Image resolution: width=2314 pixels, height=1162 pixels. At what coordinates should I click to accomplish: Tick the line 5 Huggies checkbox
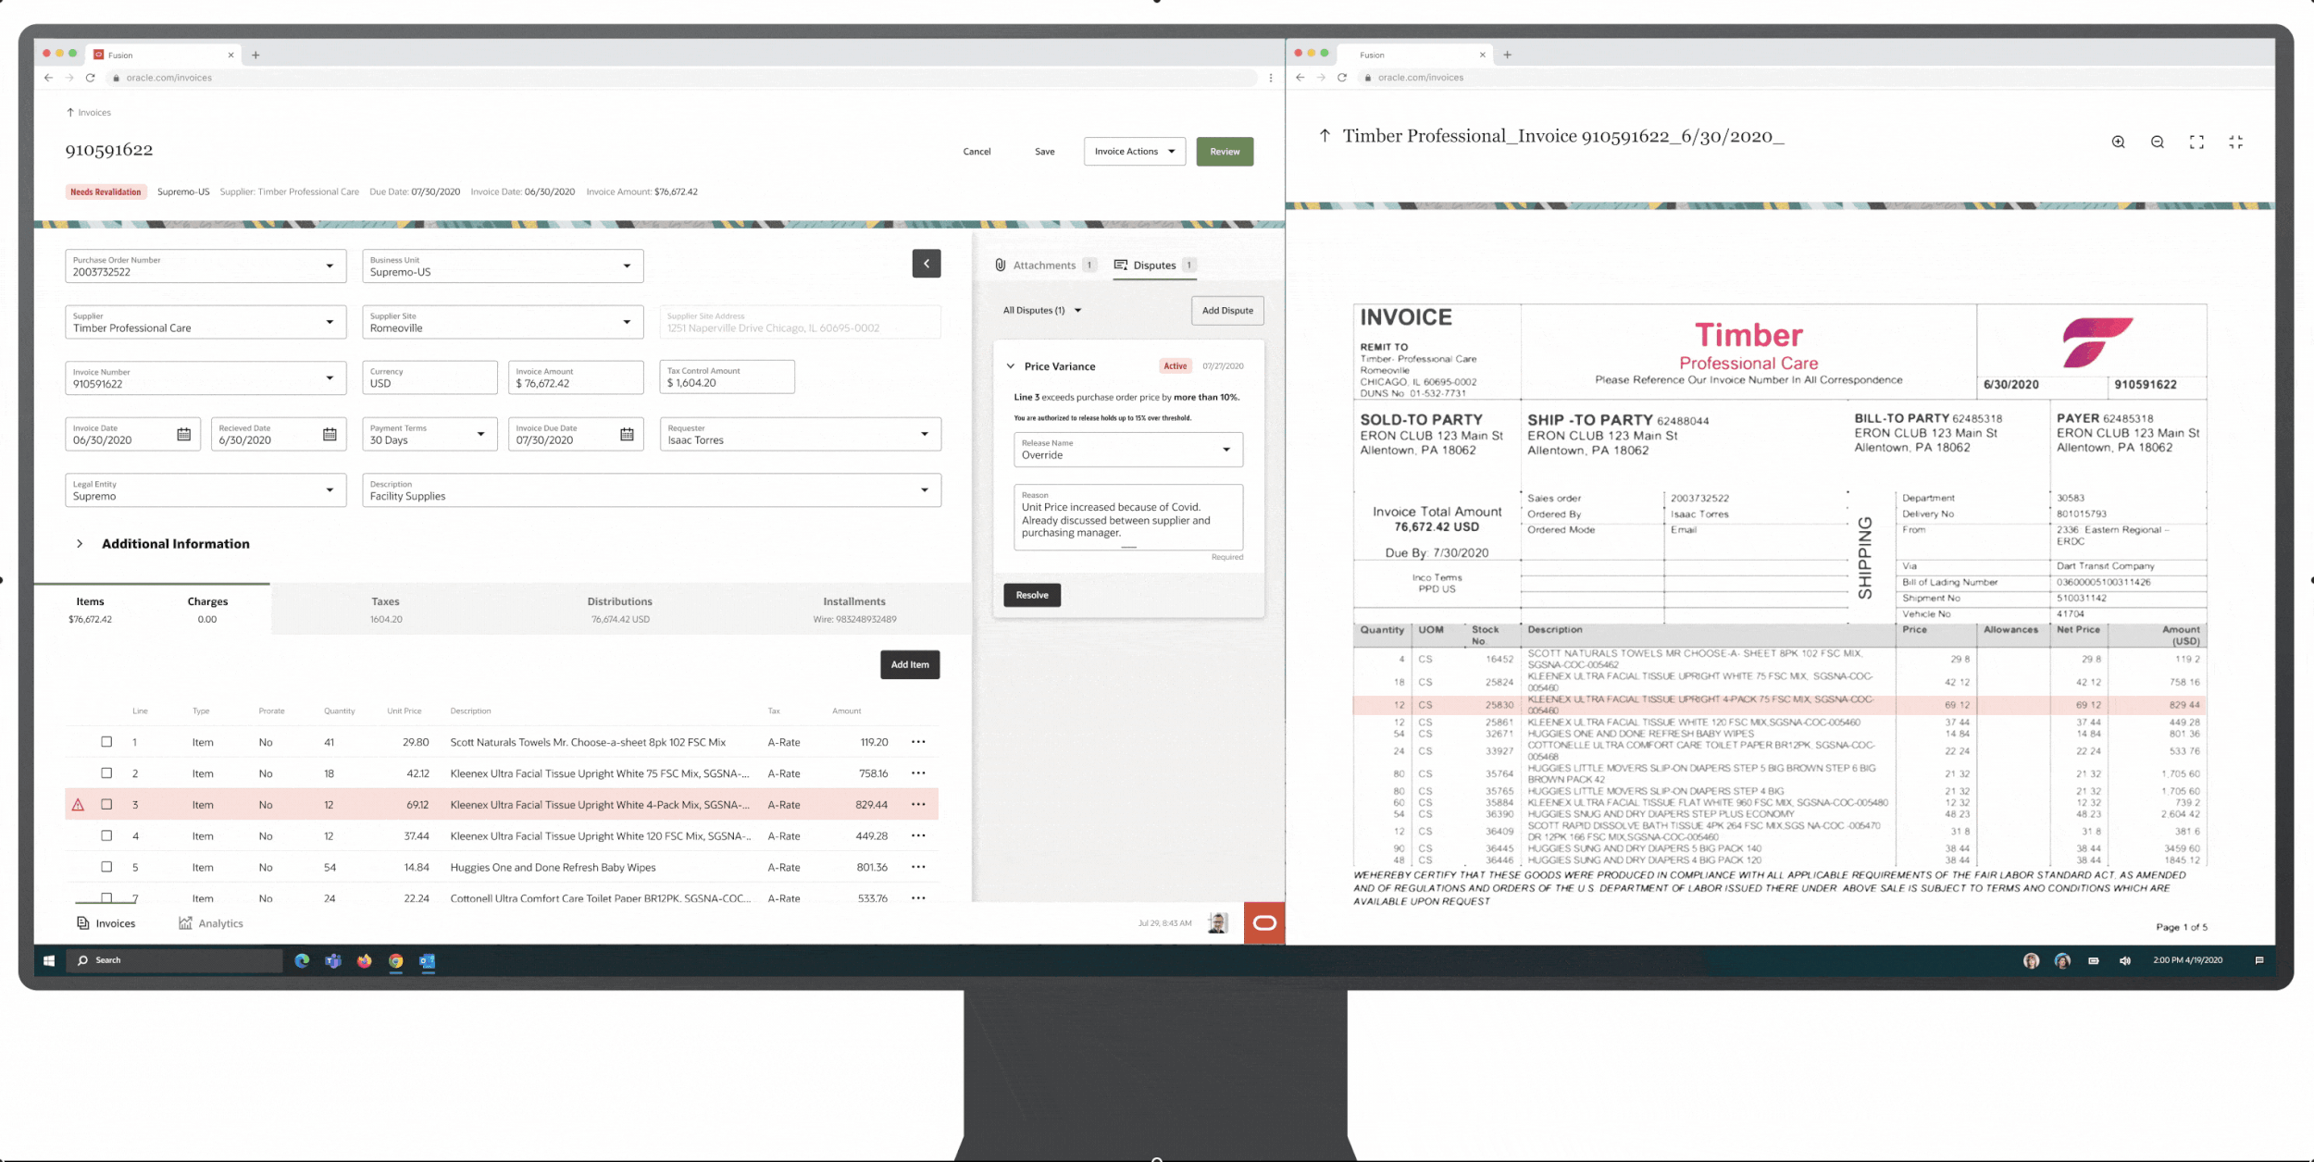(x=106, y=867)
